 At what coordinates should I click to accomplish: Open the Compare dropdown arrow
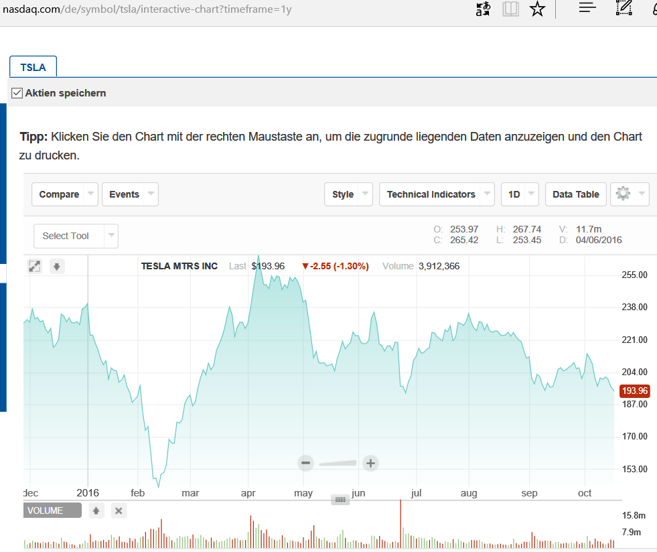90,194
